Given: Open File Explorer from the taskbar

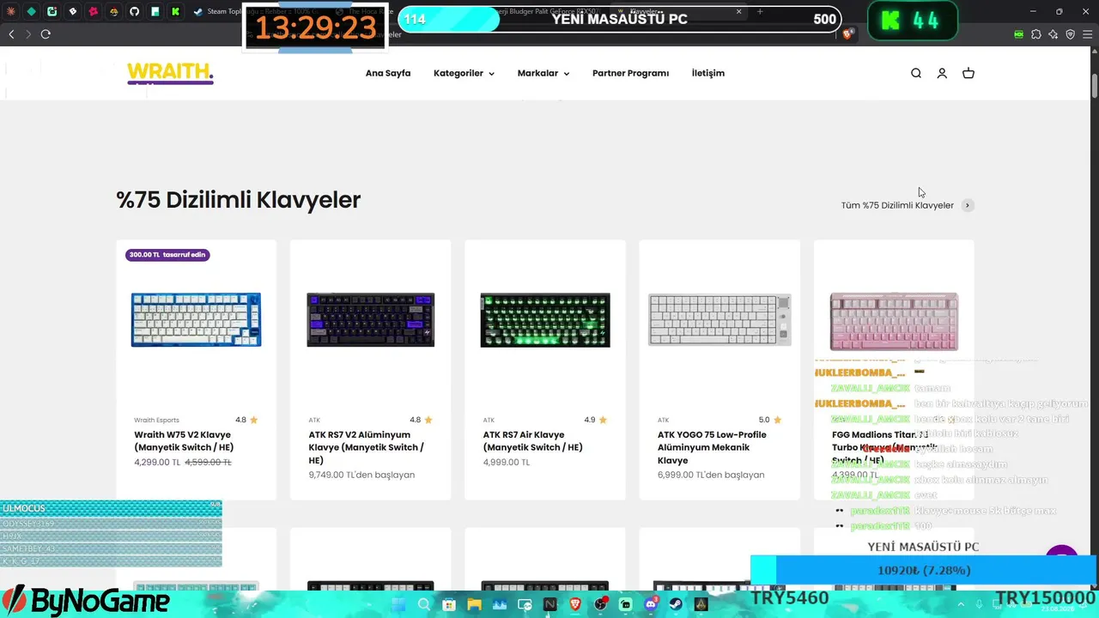Looking at the screenshot, I should 474,604.
